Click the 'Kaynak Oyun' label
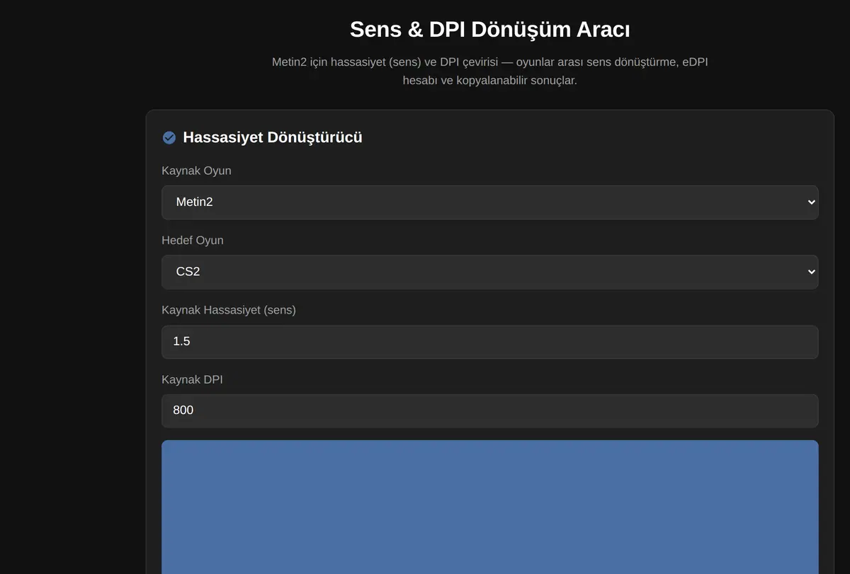 pos(196,171)
